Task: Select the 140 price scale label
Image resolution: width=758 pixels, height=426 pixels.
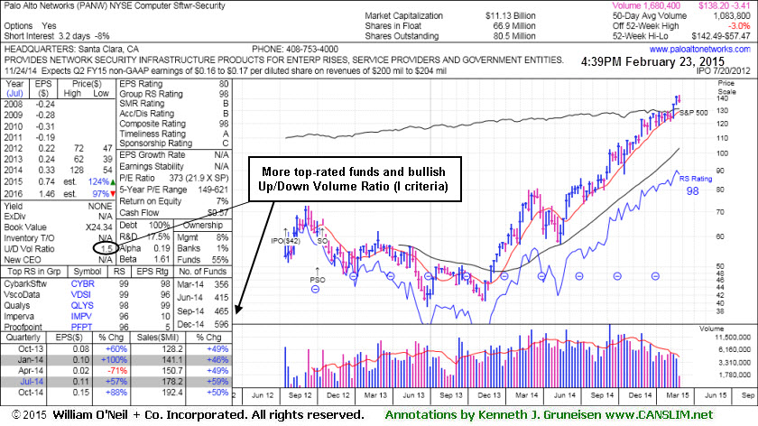Action: (722, 98)
